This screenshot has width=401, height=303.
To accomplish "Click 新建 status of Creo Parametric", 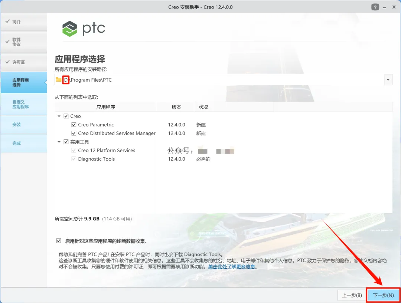I will (201, 125).
